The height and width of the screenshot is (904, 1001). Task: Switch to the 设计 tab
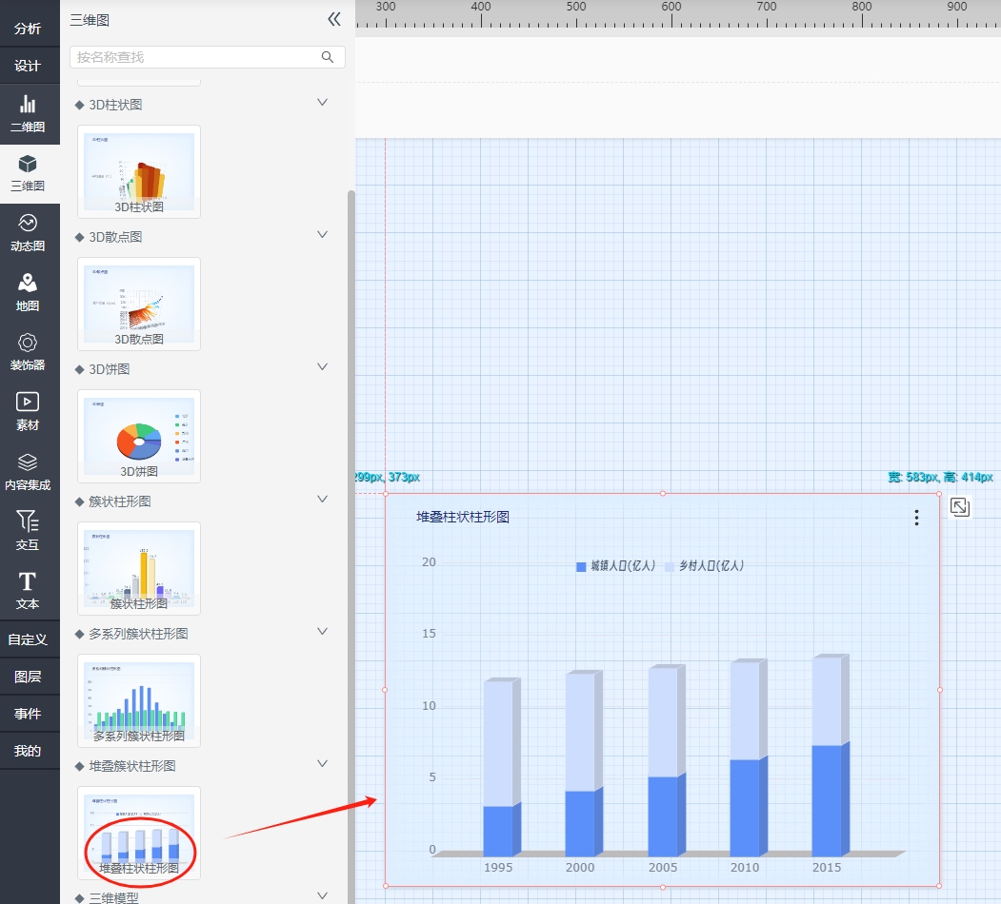tap(28, 66)
